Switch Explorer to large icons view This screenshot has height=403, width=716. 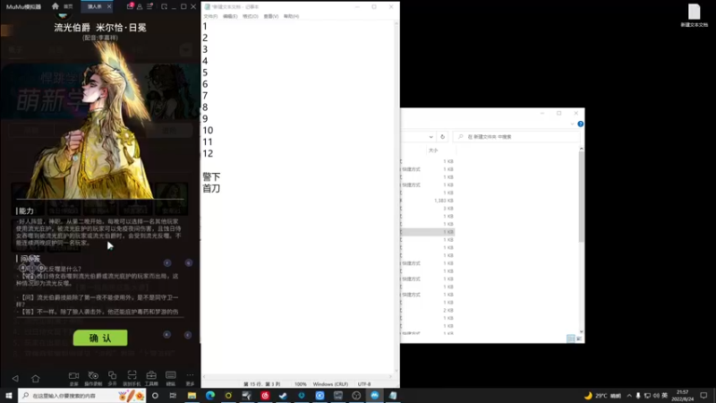point(578,339)
